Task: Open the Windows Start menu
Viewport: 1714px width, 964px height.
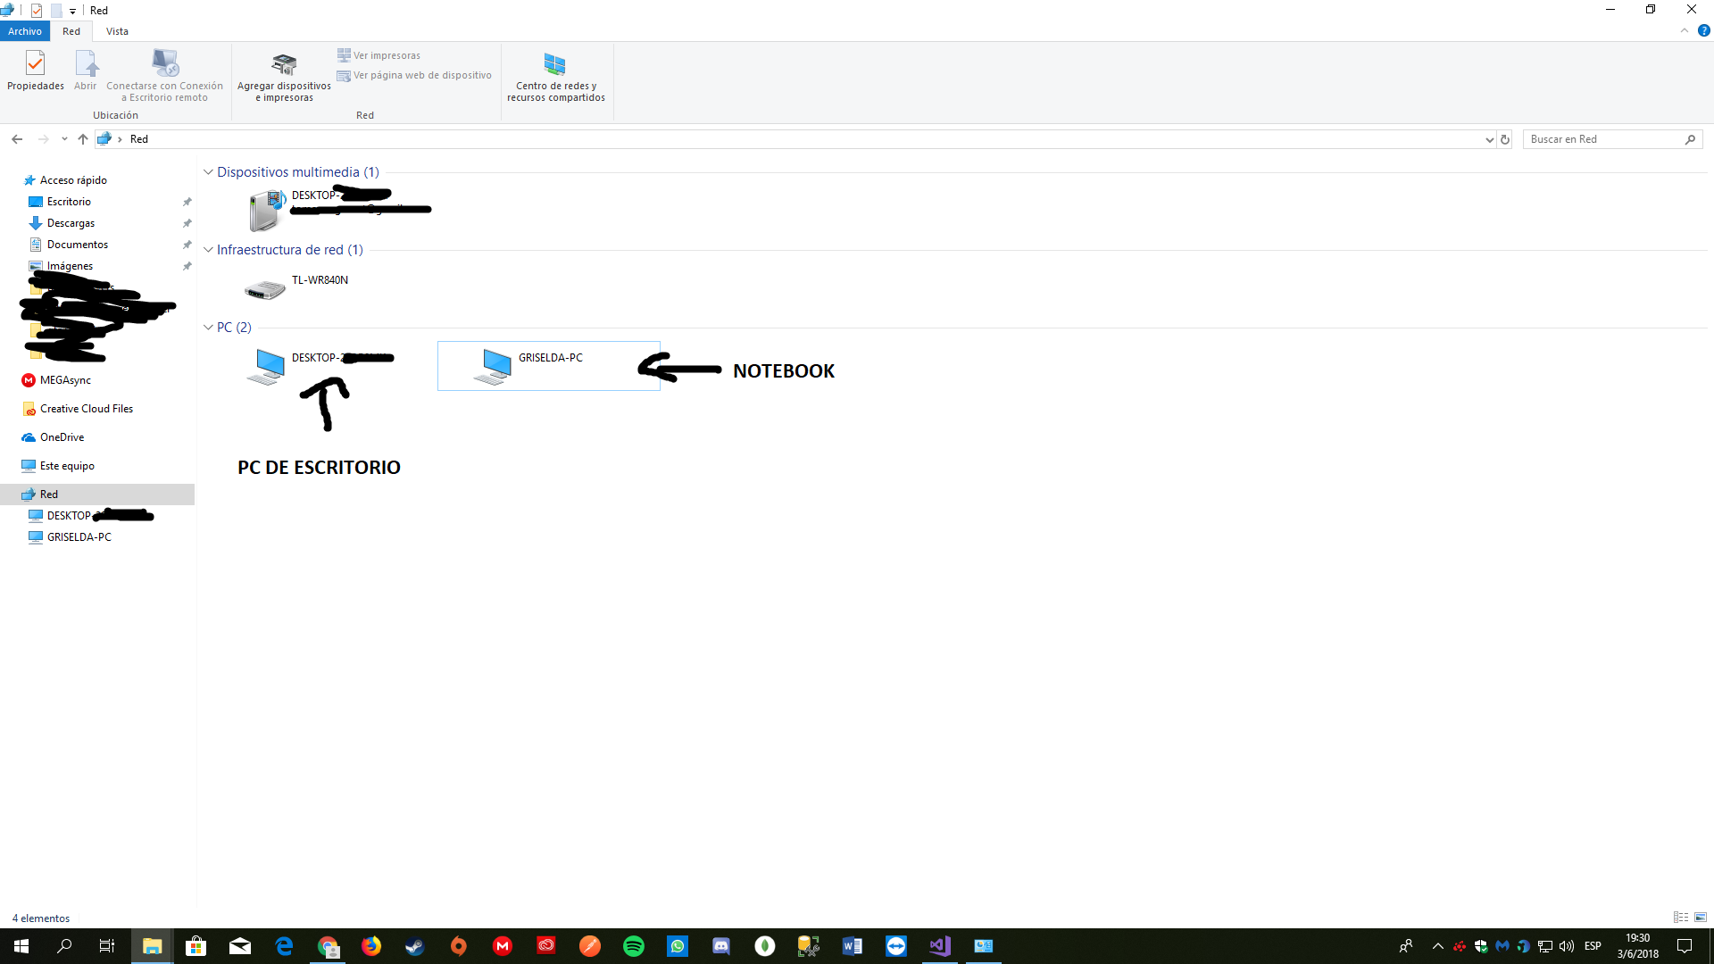Action: pos(21,946)
